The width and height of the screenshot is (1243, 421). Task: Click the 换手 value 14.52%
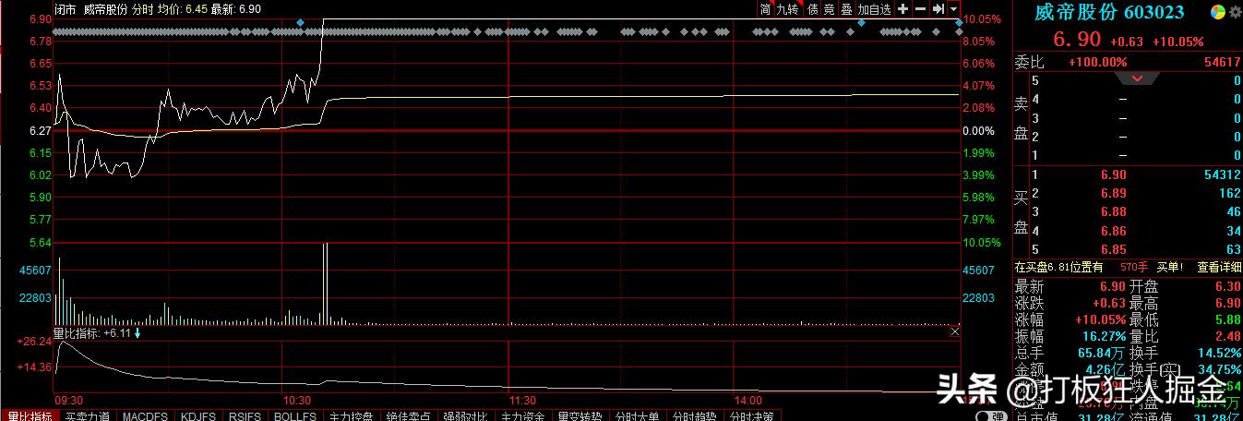(1220, 353)
